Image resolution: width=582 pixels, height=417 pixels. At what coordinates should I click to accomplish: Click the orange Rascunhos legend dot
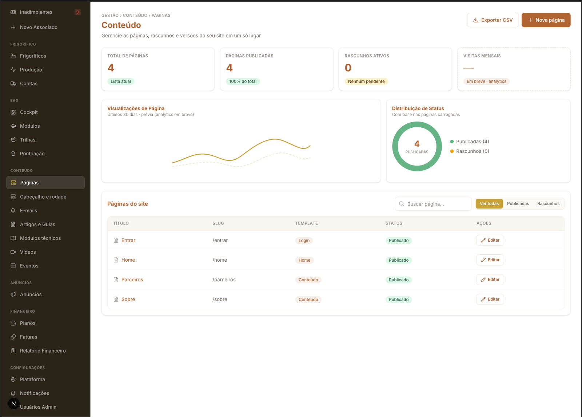[452, 151]
